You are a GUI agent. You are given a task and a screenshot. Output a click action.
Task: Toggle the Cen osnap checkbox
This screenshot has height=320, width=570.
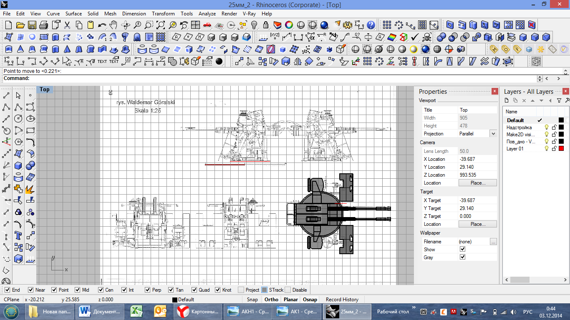(101, 290)
